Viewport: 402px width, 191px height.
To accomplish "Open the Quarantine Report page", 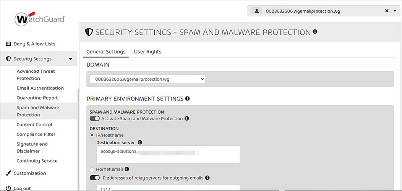I will coord(37,98).
